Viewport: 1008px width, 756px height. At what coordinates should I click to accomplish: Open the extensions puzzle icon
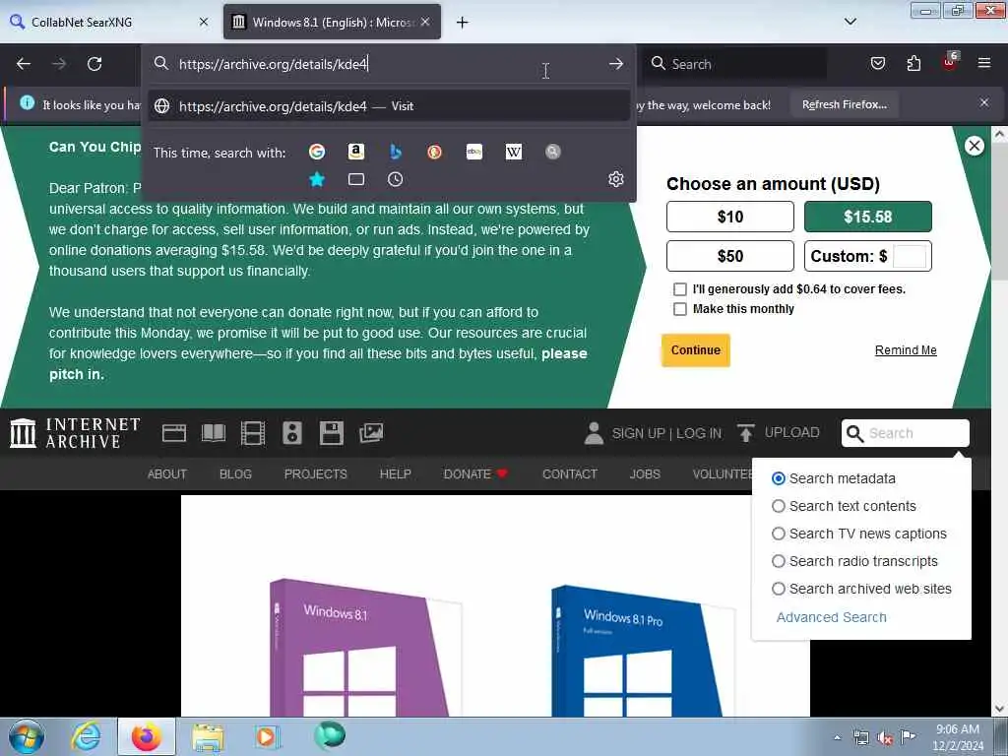click(913, 63)
